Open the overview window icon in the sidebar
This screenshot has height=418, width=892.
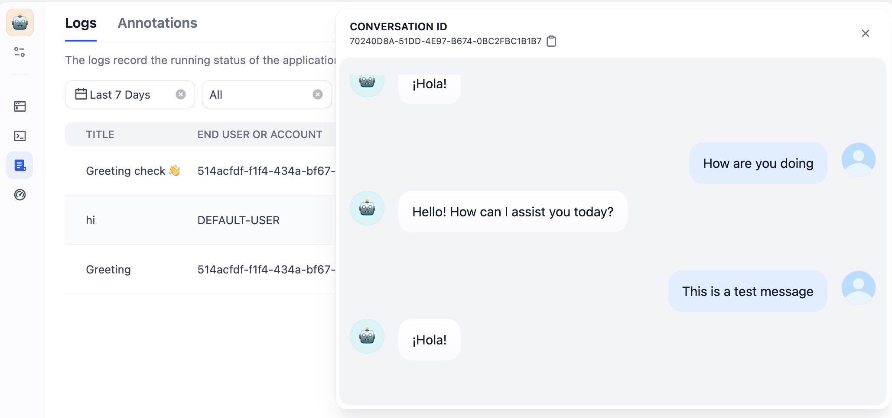(x=20, y=106)
